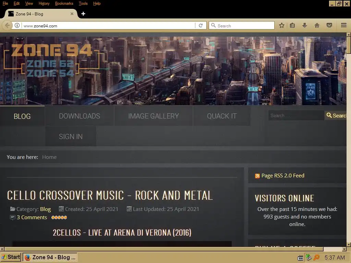Reload the page with the refresh icon
Screen dimensions: 351x263
click(201, 25)
